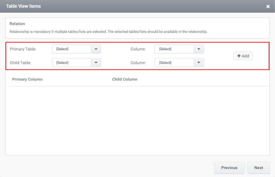Go to the Next step
This screenshot has height=177, width=275.
point(259,168)
